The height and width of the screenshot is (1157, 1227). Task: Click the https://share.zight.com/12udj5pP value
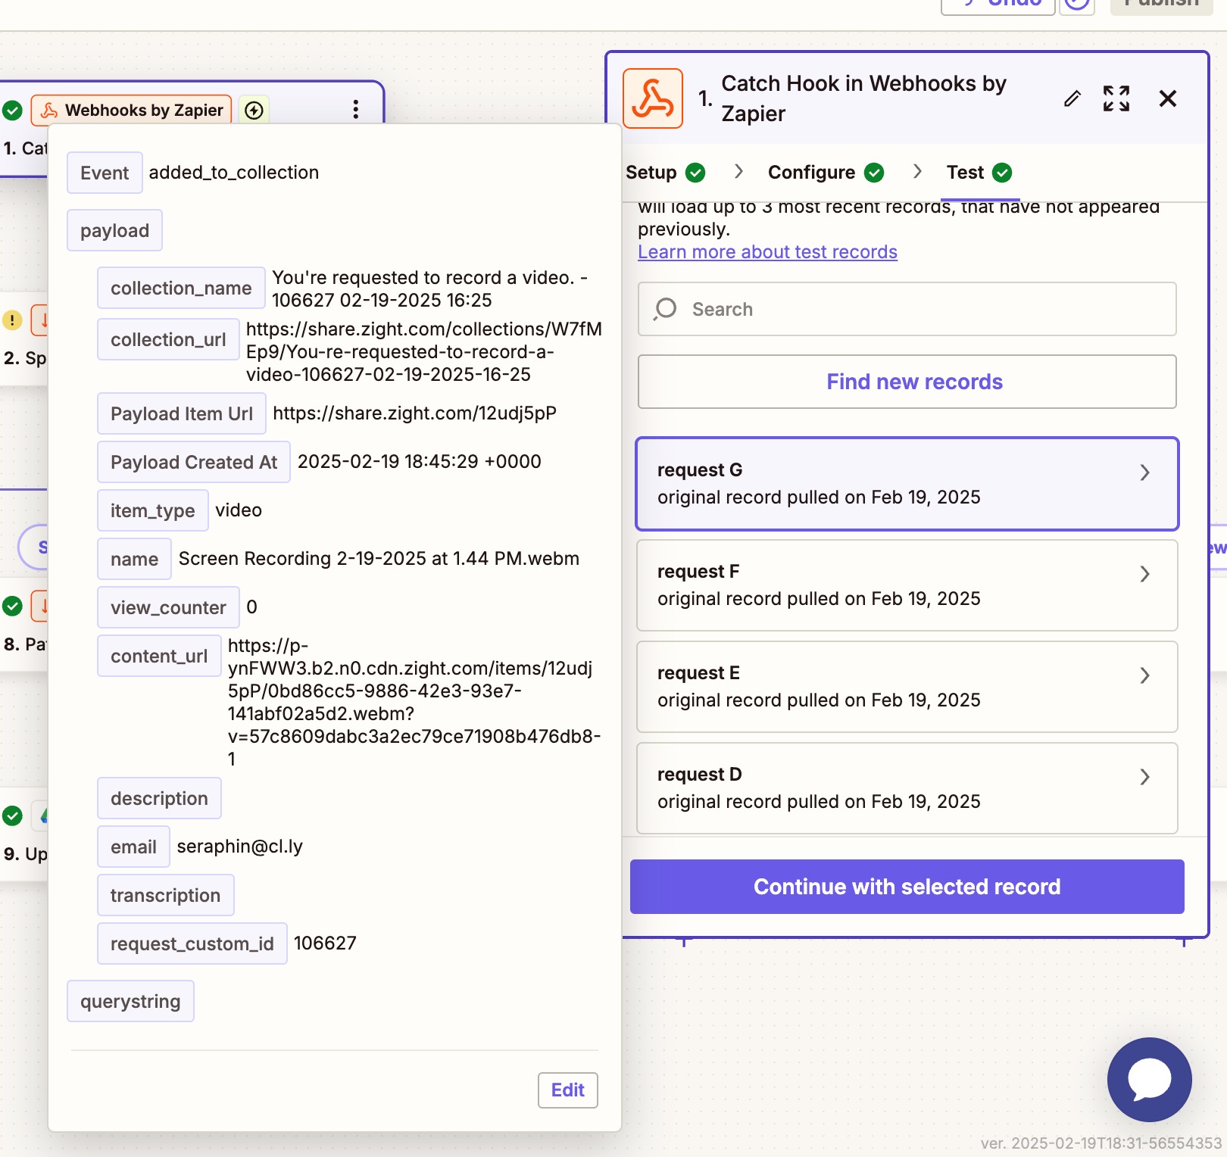click(x=414, y=413)
